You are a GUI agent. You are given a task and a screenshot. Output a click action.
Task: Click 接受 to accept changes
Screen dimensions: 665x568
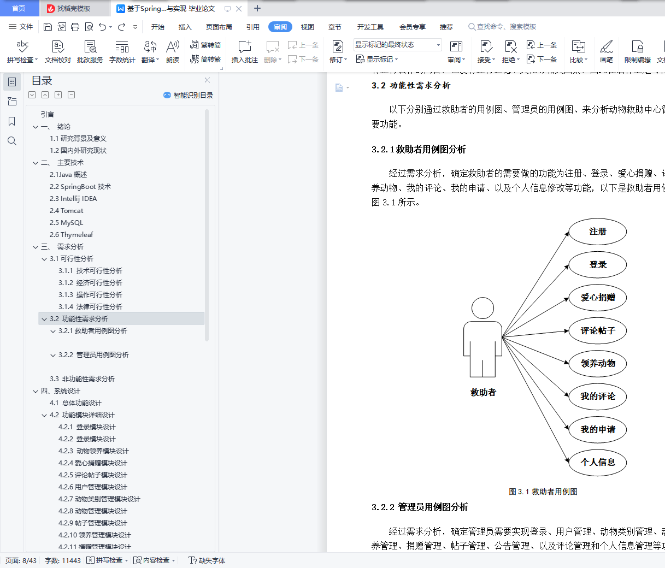[486, 52]
